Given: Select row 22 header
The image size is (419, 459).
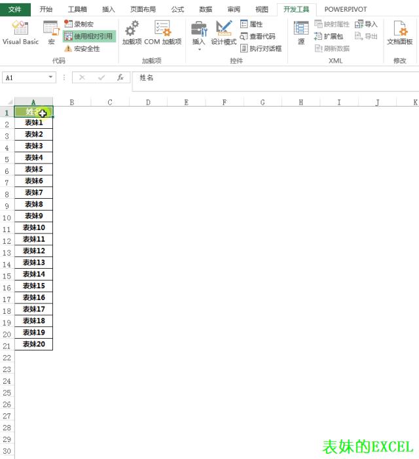Looking at the screenshot, I should click(7, 358).
